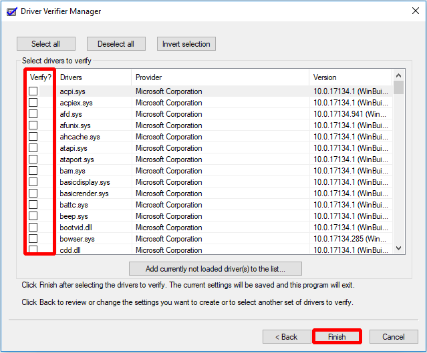
Task: Select the beep.sys driver name
Action: 74,216
